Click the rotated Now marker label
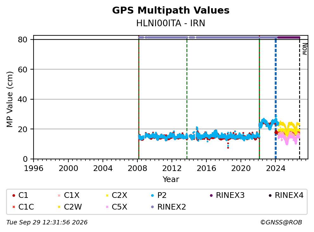Image resolution: width=314 pixels, height=232 pixels. [x=305, y=49]
